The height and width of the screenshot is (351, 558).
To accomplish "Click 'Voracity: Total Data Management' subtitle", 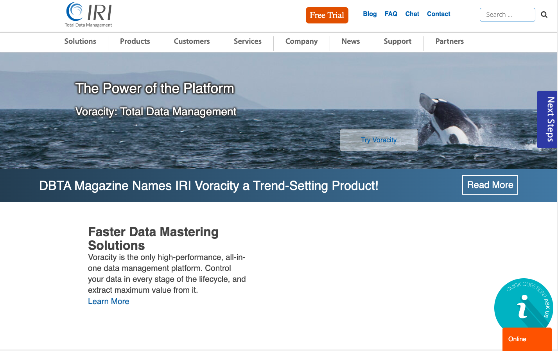I will [x=156, y=112].
